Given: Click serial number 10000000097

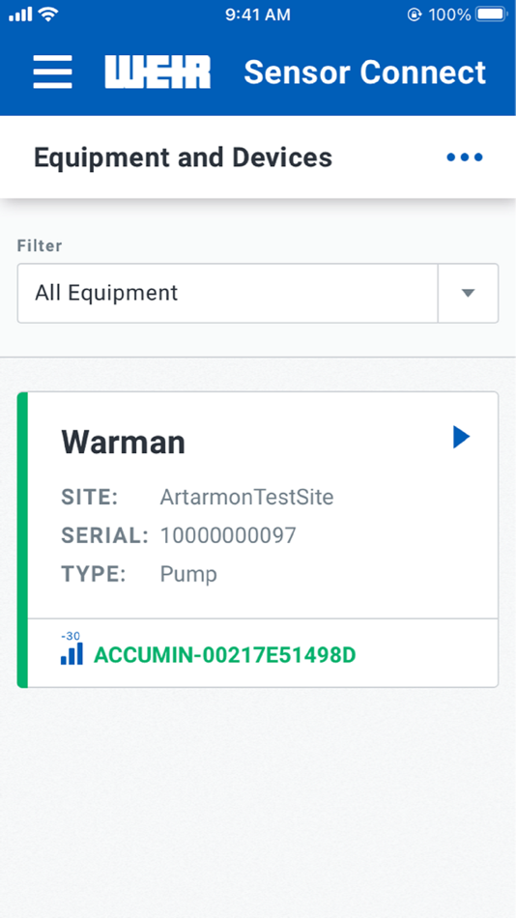Looking at the screenshot, I should 228,535.
